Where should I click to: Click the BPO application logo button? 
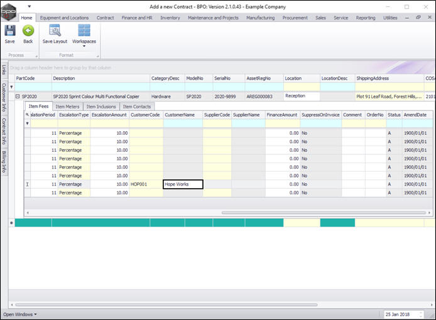8,12
